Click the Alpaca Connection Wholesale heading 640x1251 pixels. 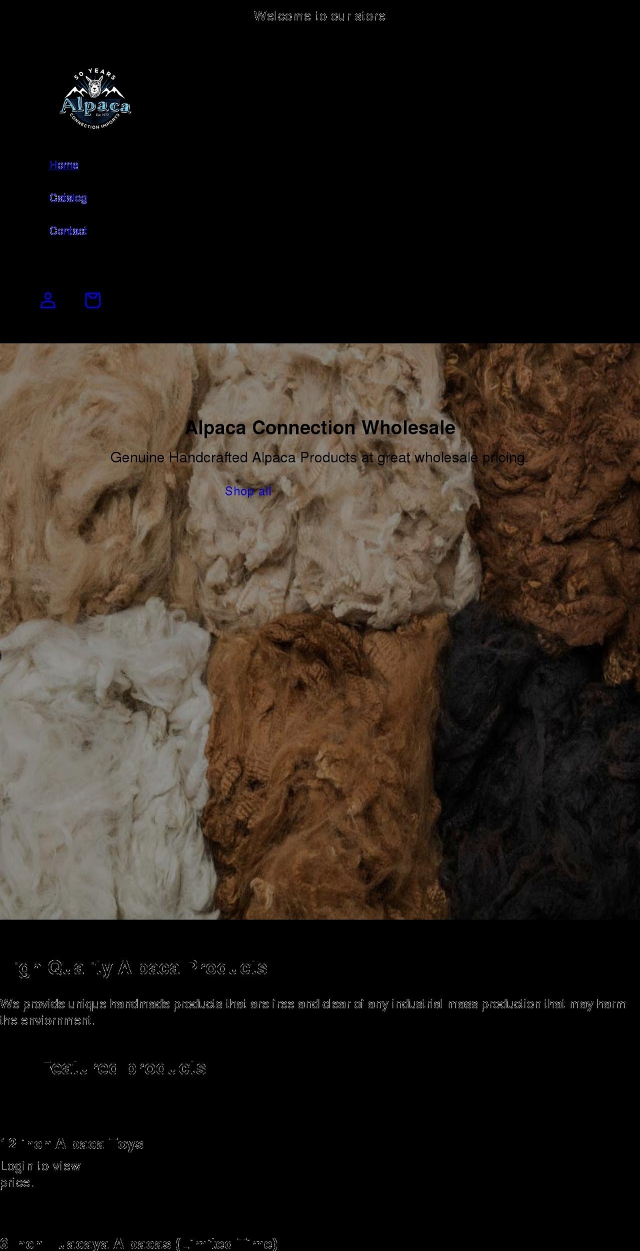click(320, 428)
